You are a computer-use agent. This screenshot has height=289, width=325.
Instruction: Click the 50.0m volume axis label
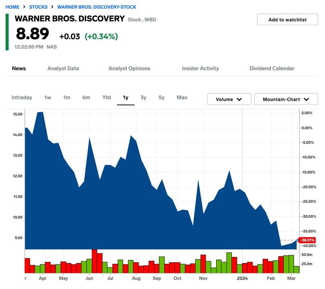click(x=307, y=255)
